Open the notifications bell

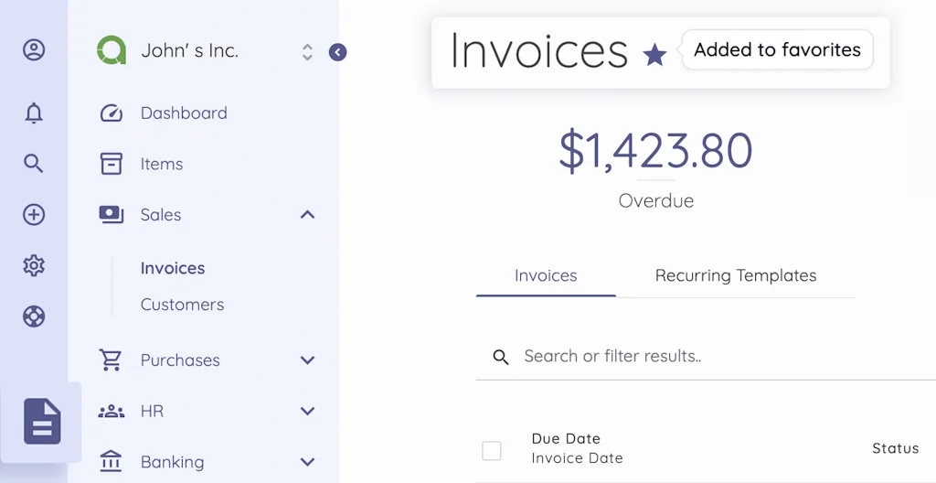(34, 113)
